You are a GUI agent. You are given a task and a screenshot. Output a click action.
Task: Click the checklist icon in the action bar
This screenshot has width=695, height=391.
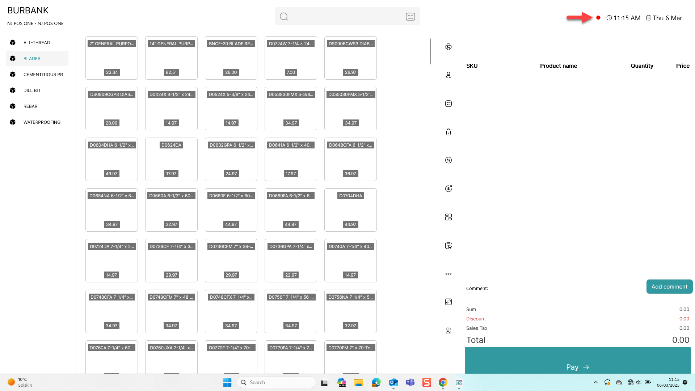pyautogui.click(x=448, y=104)
